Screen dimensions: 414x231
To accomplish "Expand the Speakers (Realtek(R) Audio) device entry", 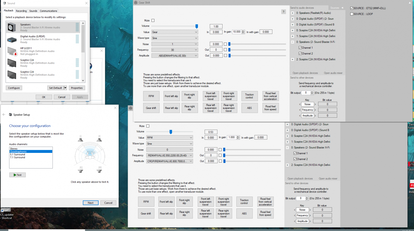I will coord(292,13).
